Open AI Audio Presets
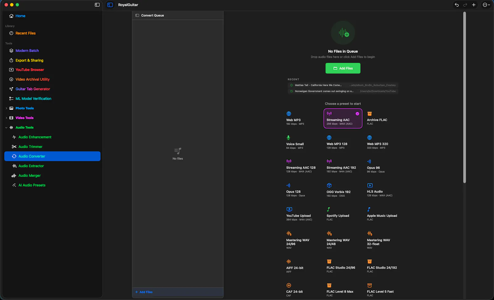 pyautogui.click(x=52, y=185)
